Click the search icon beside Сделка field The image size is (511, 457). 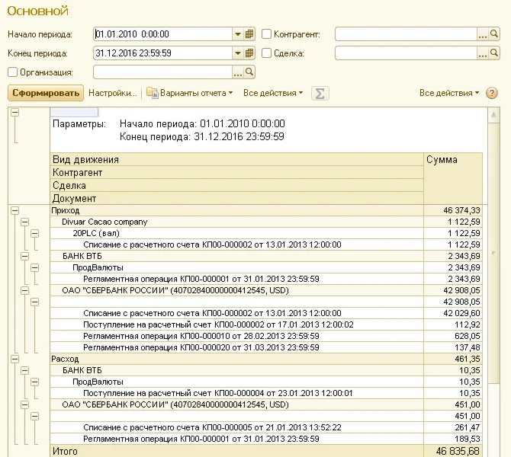(x=493, y=53)
